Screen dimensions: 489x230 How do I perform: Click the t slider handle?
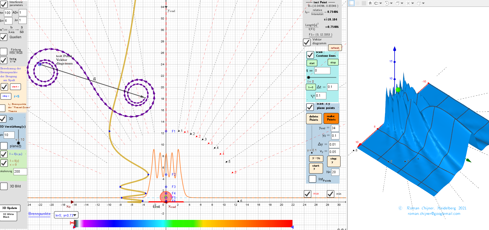(309, 77)
